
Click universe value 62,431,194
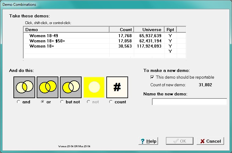[x=150, y=41]
